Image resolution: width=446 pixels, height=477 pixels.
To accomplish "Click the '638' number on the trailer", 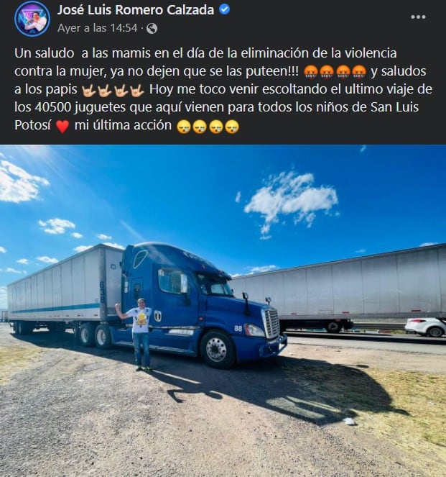I will pyautogui.click(x=102, y=291).
